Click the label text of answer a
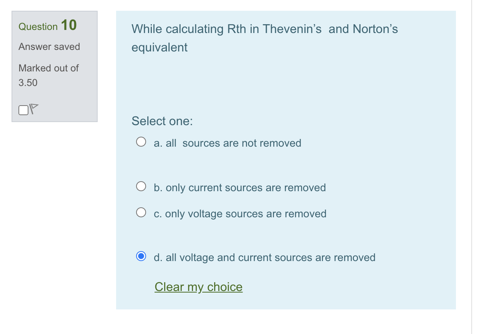 [x=227, y=143]
